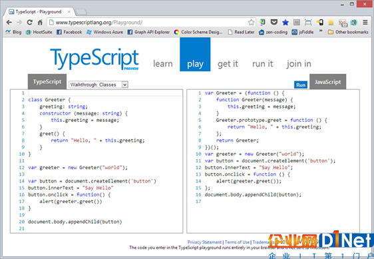This screenshot has height=259, width=374.
Task: Select the JavaScript output tab
Action: click(x=327, y=82)
